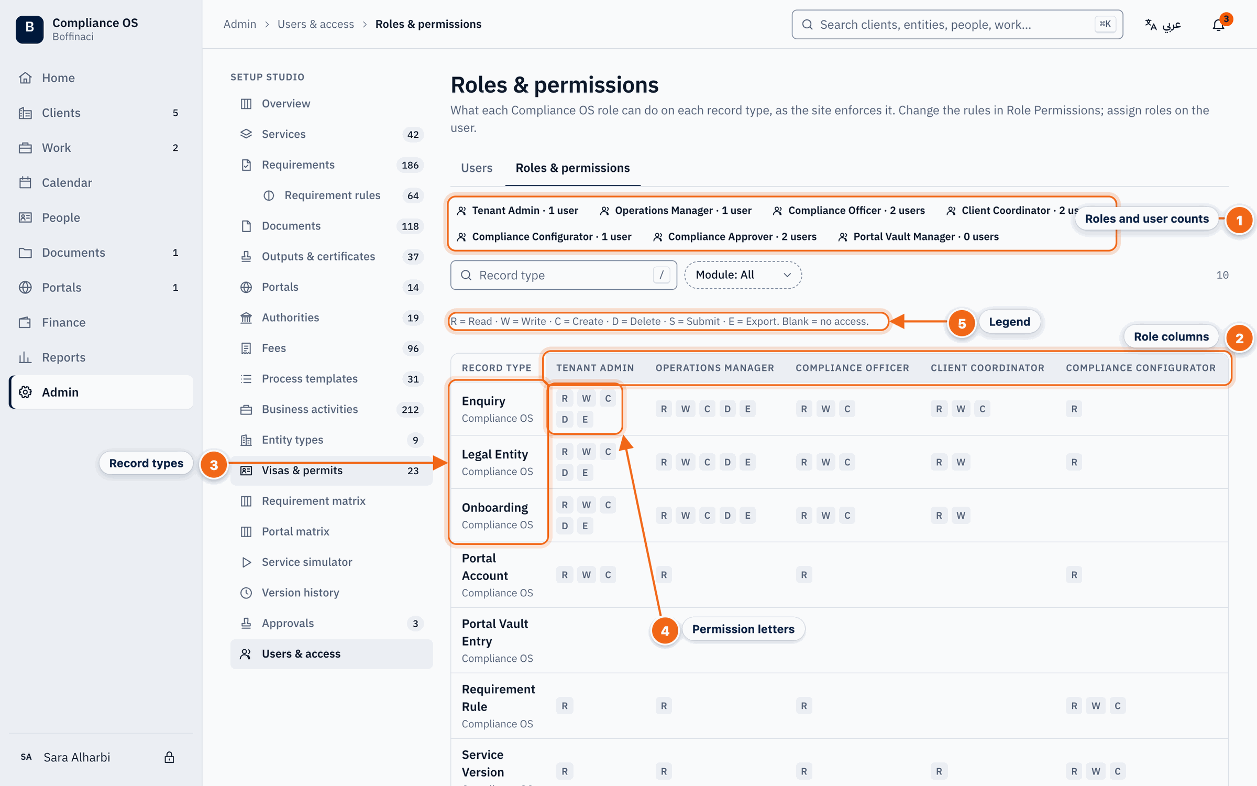
Task: Open Home from the sidebar
Action: point(101,78)
